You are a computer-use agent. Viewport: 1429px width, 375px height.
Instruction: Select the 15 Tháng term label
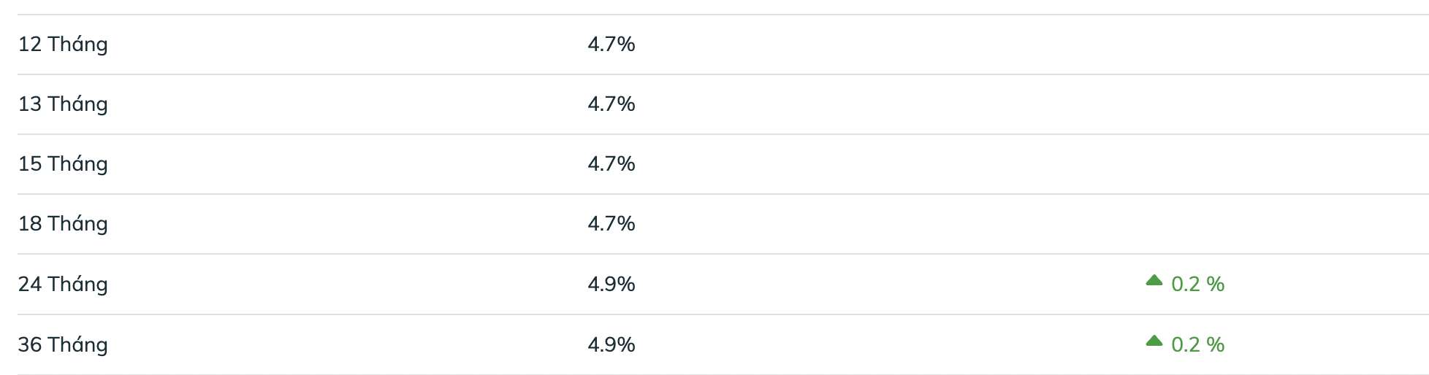(x=63, y=164)
